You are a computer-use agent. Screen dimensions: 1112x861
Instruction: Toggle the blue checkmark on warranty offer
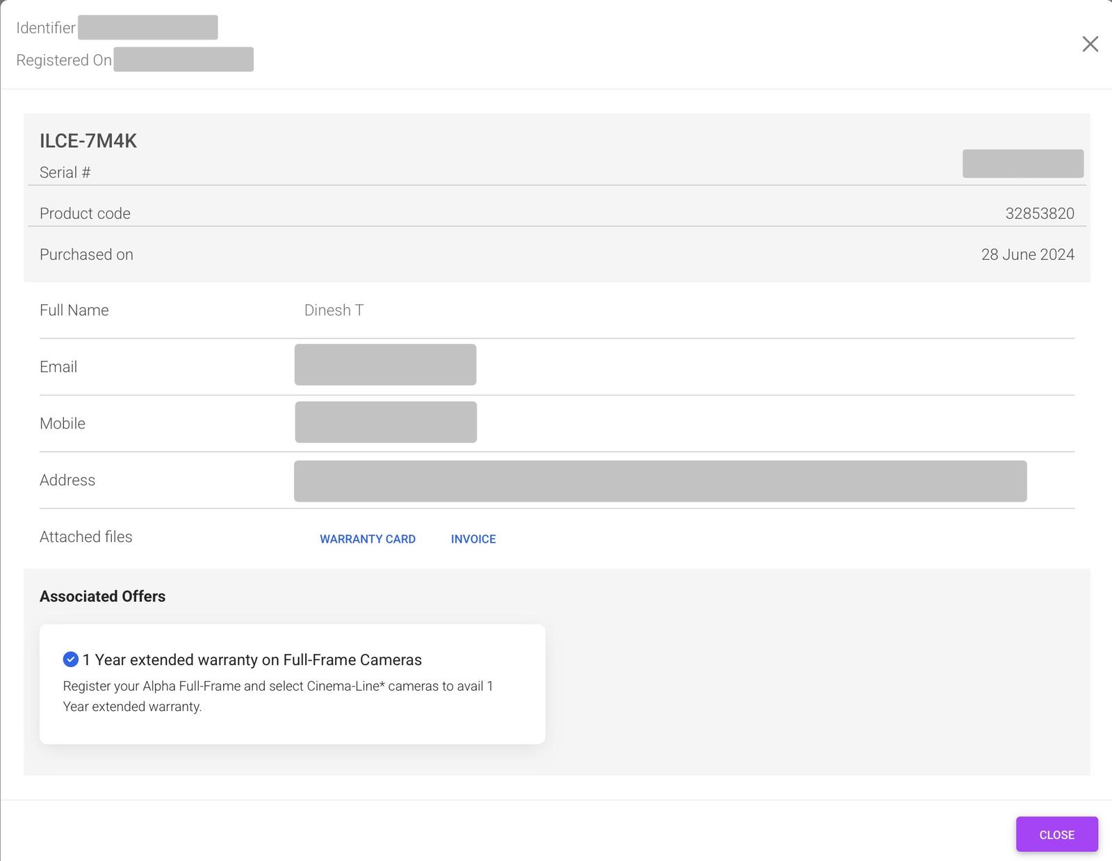click(70, 659)
